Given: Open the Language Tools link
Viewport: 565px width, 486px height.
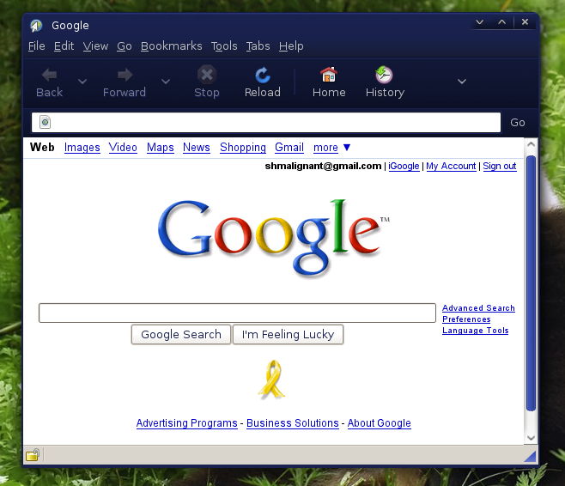Looking at the screenshot, I should click(476, 331).
